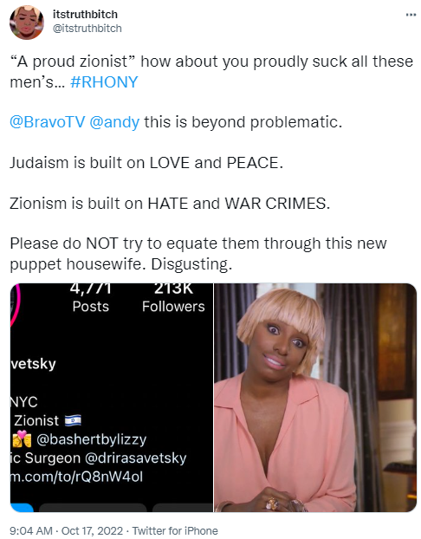The image size is (421, 539).
Task: Click the couple with heart emoji
Action: click(x=22, y=439)
